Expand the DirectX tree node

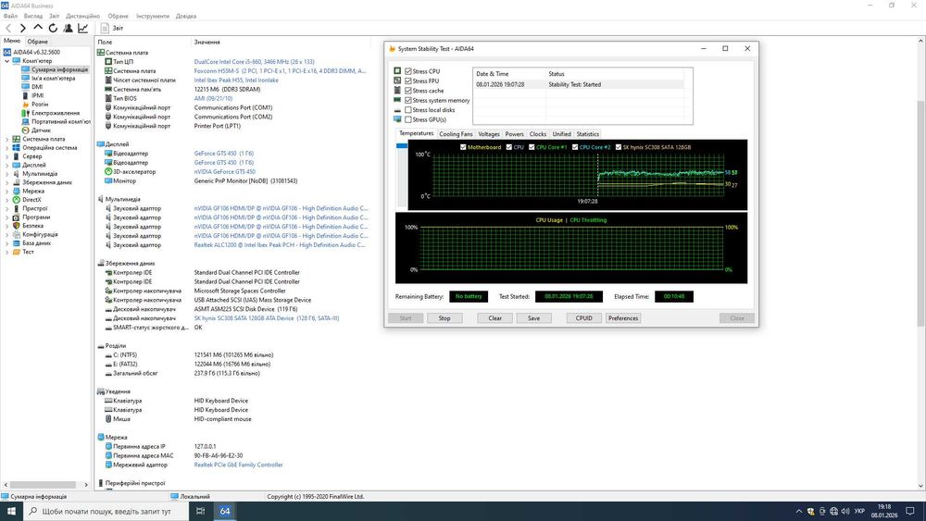click(x=7, y=200)
